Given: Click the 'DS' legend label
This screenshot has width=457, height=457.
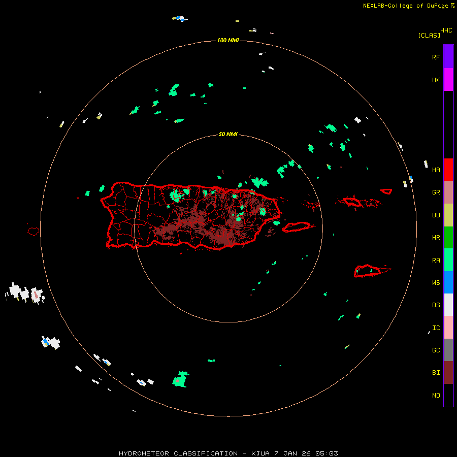Looking at the screenshot, I should [436, 305].
